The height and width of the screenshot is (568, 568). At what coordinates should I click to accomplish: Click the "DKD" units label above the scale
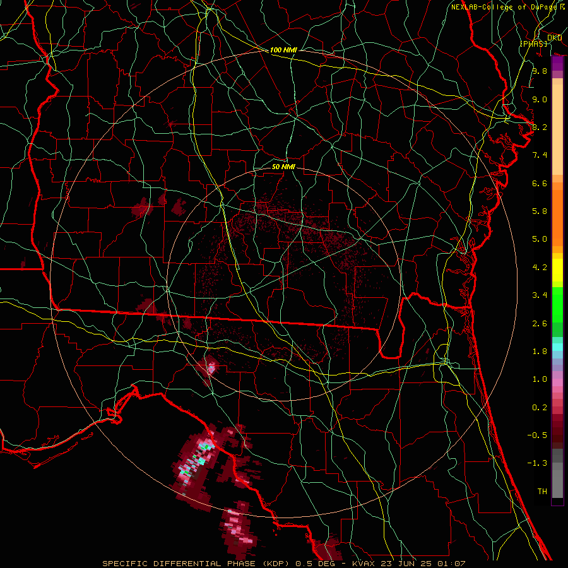555,38
